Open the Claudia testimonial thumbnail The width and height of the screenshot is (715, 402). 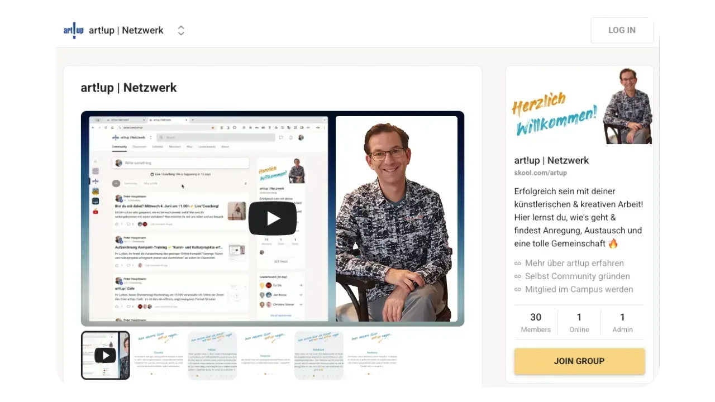159,355
